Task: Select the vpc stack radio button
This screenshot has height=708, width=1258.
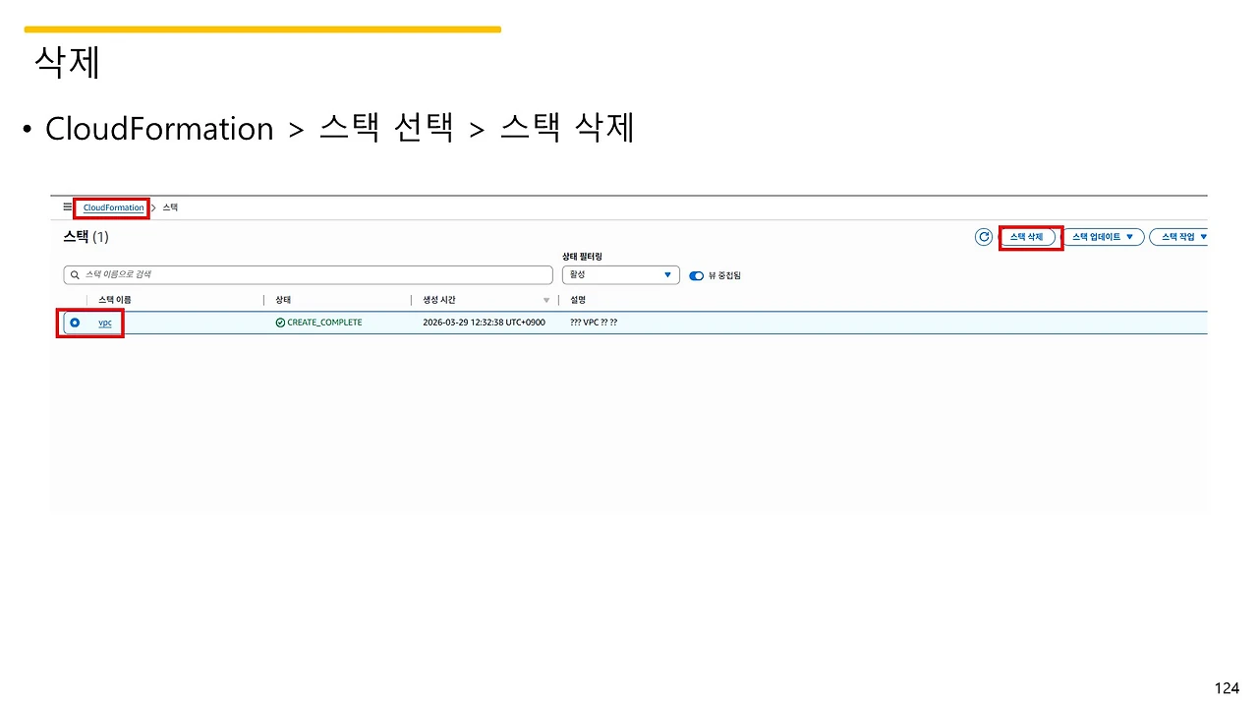Action: tap(75, 322)
